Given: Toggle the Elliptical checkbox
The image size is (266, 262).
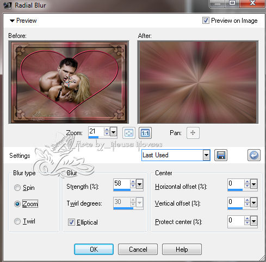Looking at the screenshot, I should (x=71, y=222).
